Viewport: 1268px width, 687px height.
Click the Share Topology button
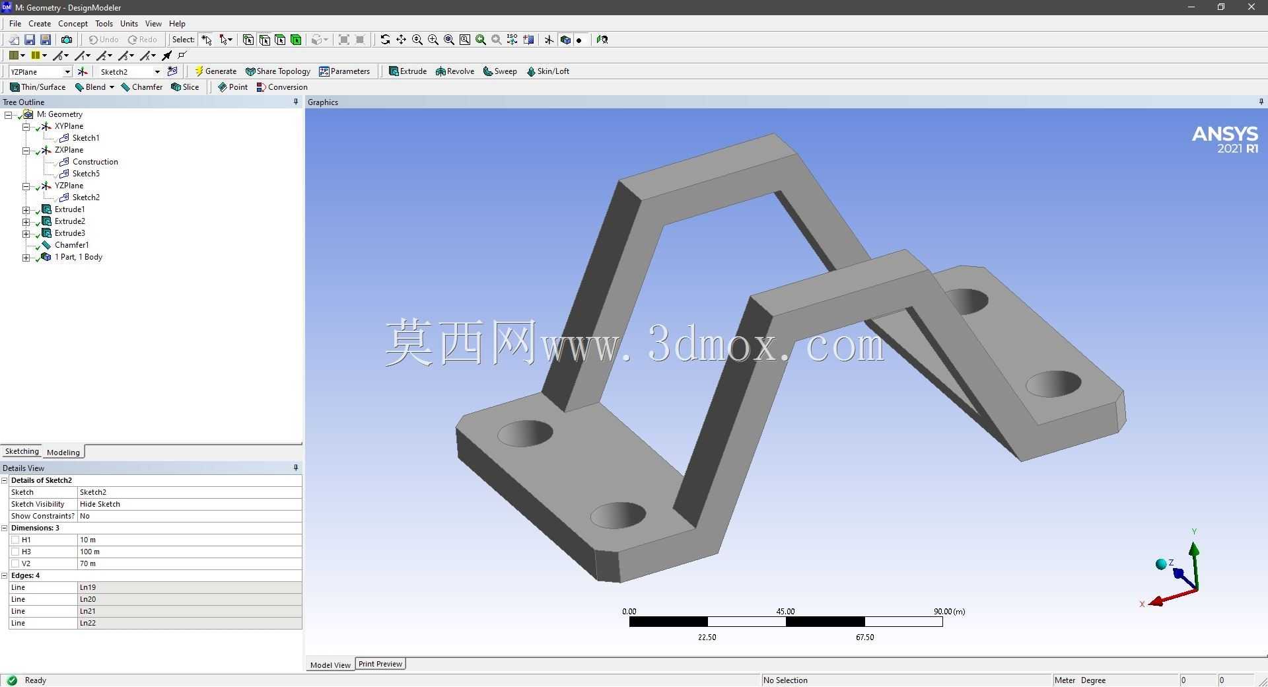277,71
